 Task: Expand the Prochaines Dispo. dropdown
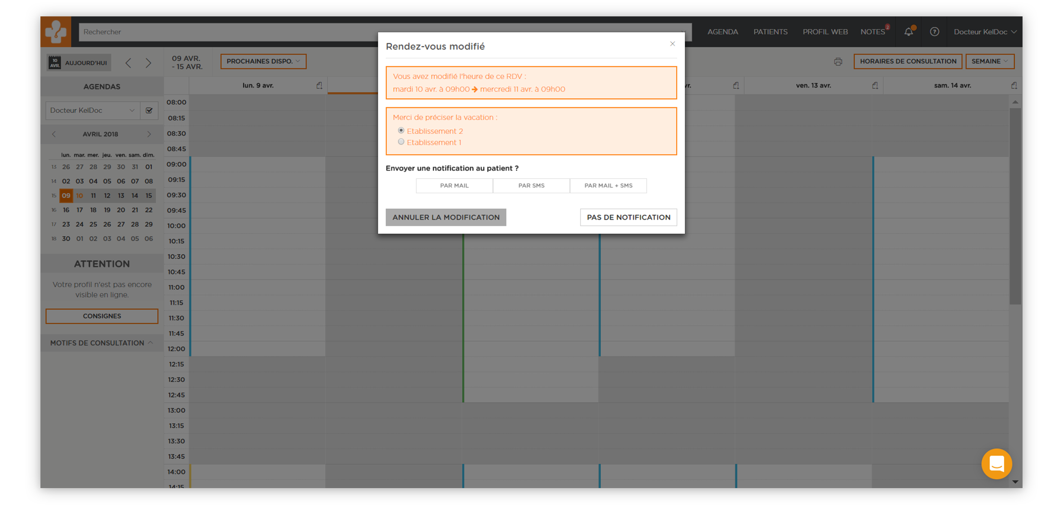(263, 61)
